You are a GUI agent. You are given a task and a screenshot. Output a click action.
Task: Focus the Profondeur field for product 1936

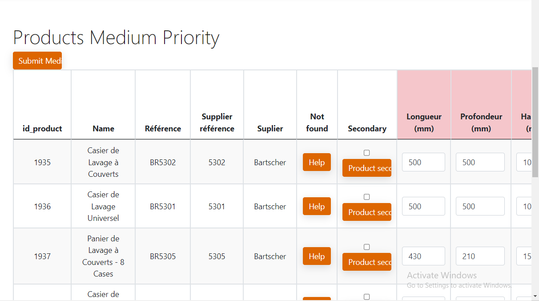[480, 206]
